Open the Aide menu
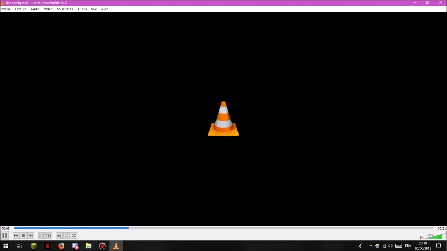The width and height of the screenshot is (447, 251). (x=105, y=9)
